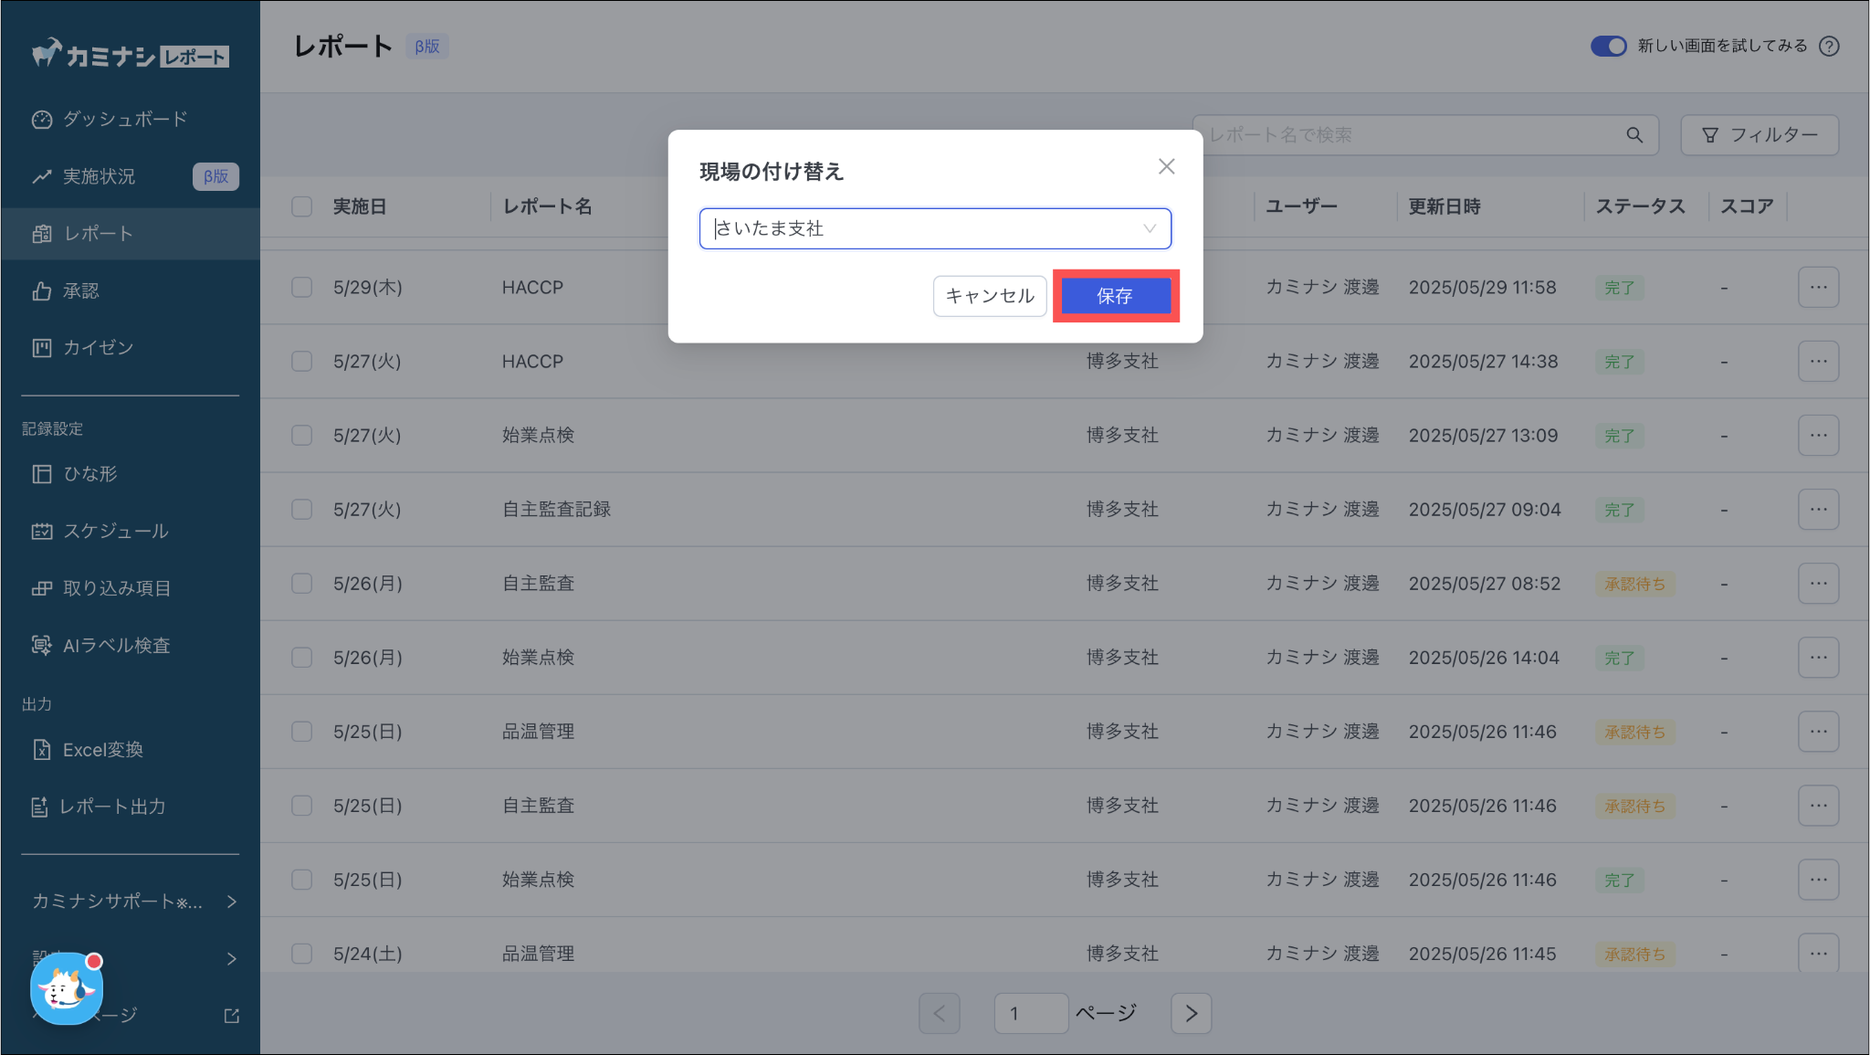Viewport: 1870px width, 1055px height.
Task: Check the 5/26(月) 自主監査 row checkbox
Action: [x=302, y=584]
